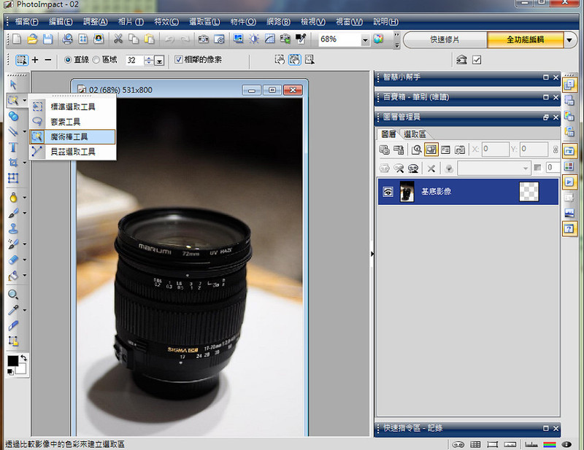This screenshot has height=450, width=584.
Task: Expand the crop tool flyout arrow
Action: pyautogui.click(x=25, y=163)
